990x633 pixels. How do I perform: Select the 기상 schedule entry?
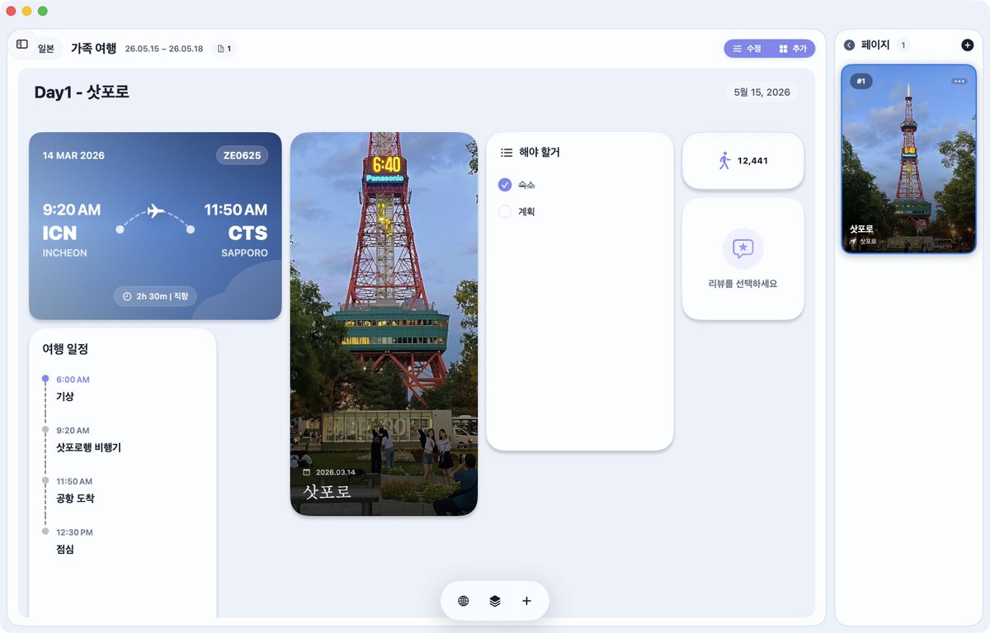(65, 397)
